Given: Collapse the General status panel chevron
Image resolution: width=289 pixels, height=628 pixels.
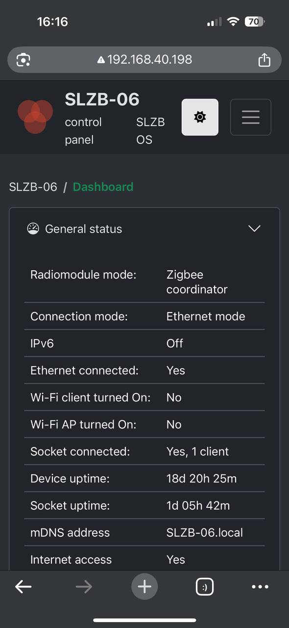Looking at the screenshot, I should [254, 229].
